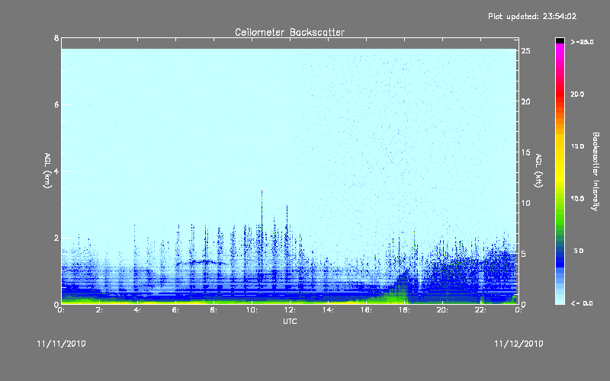This screenshot has height=381, width=610.
Task: Click the right axis tick label 15
Action: 526,152
